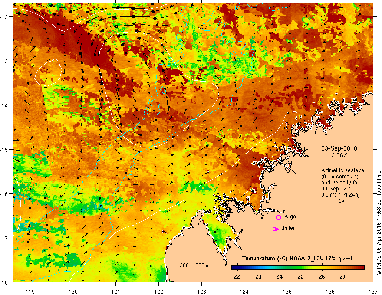
Task: Click the date label 03-Sep-2010
Action: [339, 148]
